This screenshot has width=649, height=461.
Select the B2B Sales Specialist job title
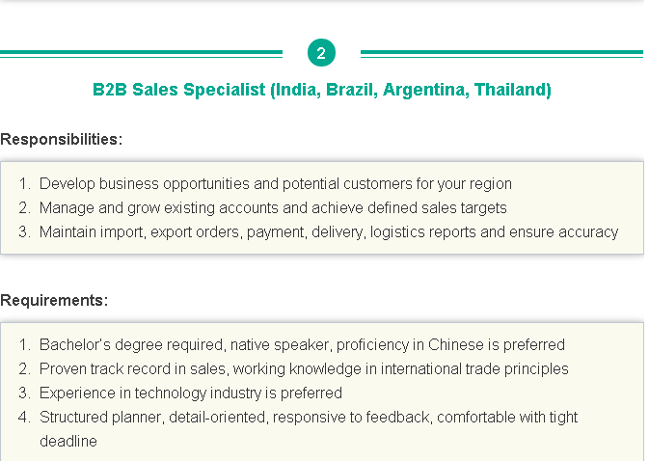[321, 90]
